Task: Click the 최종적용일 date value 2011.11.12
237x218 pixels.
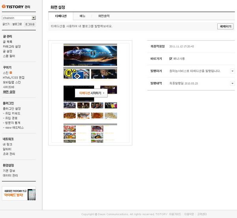Action: [x=182, y=46]
